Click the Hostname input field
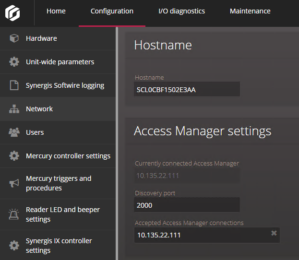 pos(187,89)
